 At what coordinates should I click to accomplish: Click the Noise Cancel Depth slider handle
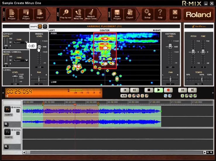(x=6, y=64)
